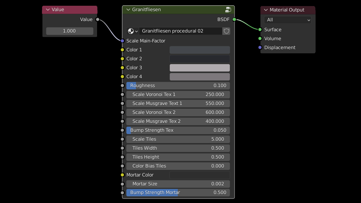The width and height of the screenshot is (361, 203).
Task: Click the Scale Main-Factor input socket
Action: 122,41
